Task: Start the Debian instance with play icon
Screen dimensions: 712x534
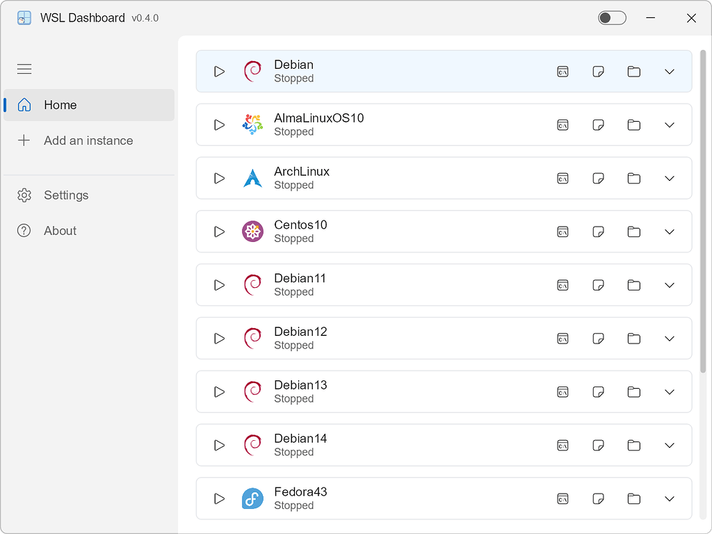Action: click(x=219, y=72)
